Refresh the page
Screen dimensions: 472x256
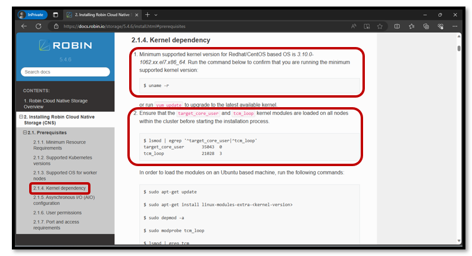[x=39, y=26]
